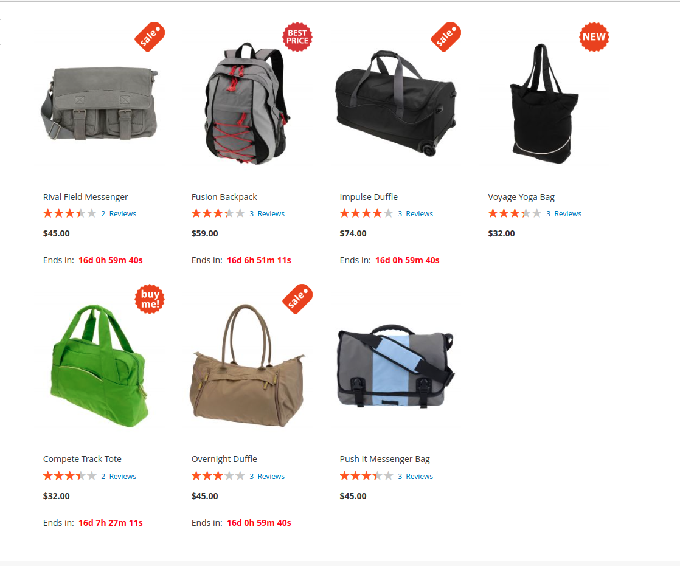Screen dimensions: 680x566
Task: Click the NEW badge on Voyage Yoga Bag
Action: coord(594,37)
